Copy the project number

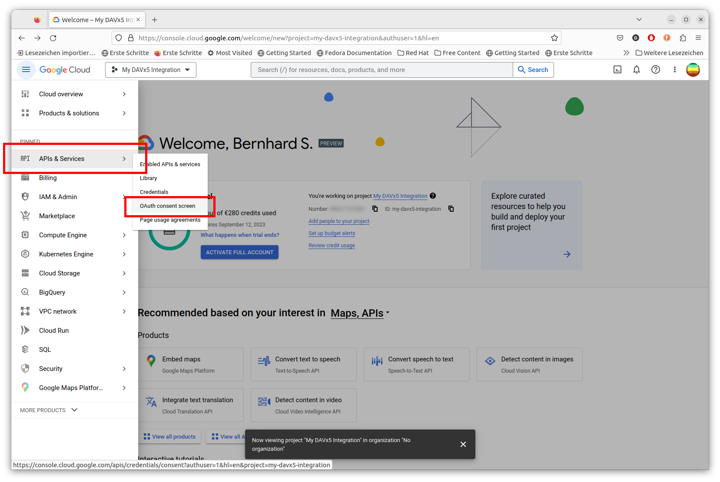(x=375, y=209)
